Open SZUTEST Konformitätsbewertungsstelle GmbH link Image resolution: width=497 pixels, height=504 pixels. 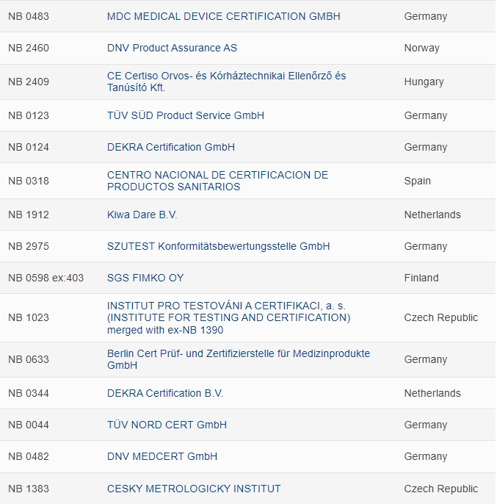coord(219,246)
